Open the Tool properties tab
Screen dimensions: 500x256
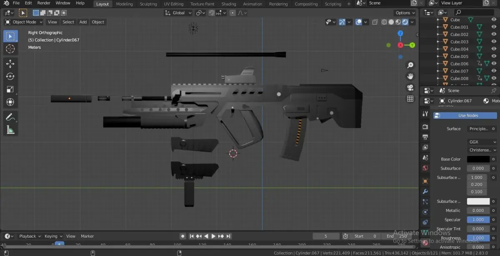[x=425, y=114]
